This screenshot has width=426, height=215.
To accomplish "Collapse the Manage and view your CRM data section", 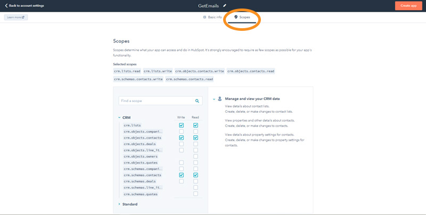I will pyautogui.click(x=214, y=99).
